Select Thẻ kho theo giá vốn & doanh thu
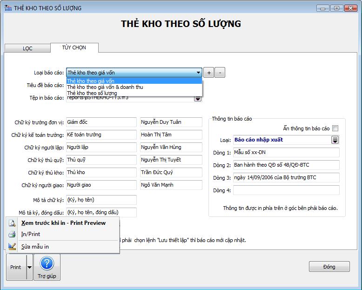The height and width of the screenshot is (290, 362). point(105,87)
